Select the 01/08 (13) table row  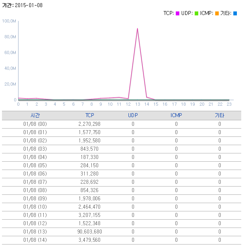pos(121,231)
